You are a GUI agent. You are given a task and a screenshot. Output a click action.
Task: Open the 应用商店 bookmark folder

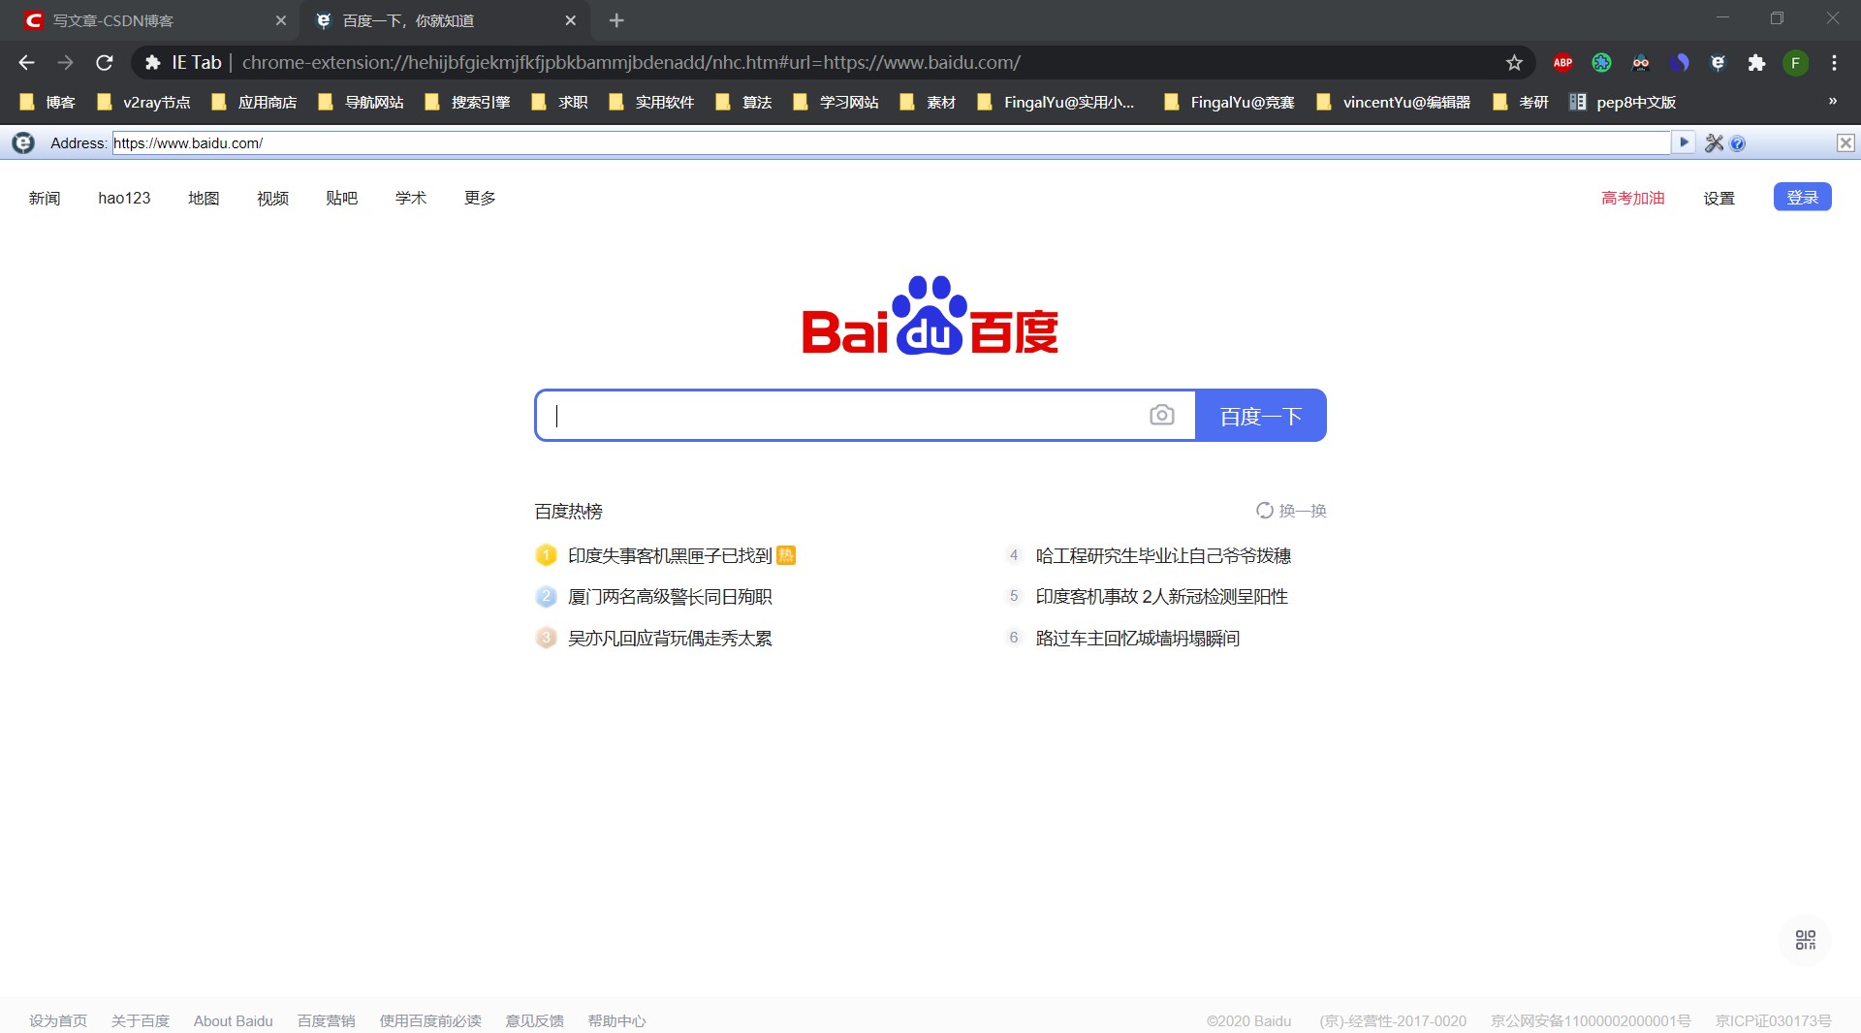click(x=254, y=102)
